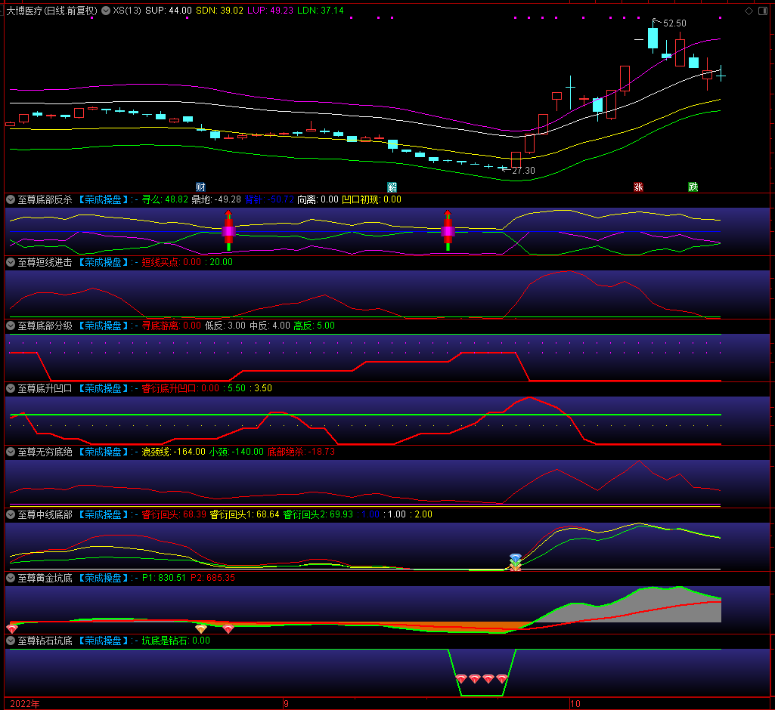Click the square window icon at chart top-right
This screenshot has height=710, width=775.
(763, 11)
